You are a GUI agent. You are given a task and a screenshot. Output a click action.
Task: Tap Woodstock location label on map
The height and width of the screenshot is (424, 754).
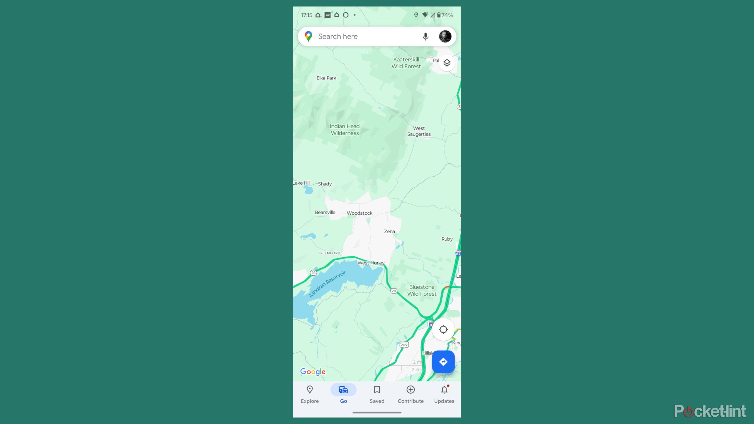coord(359,213)
